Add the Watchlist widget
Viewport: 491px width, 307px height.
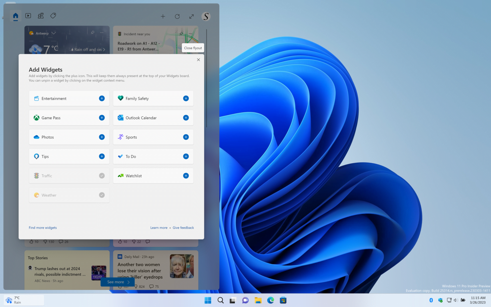[186, 176]
